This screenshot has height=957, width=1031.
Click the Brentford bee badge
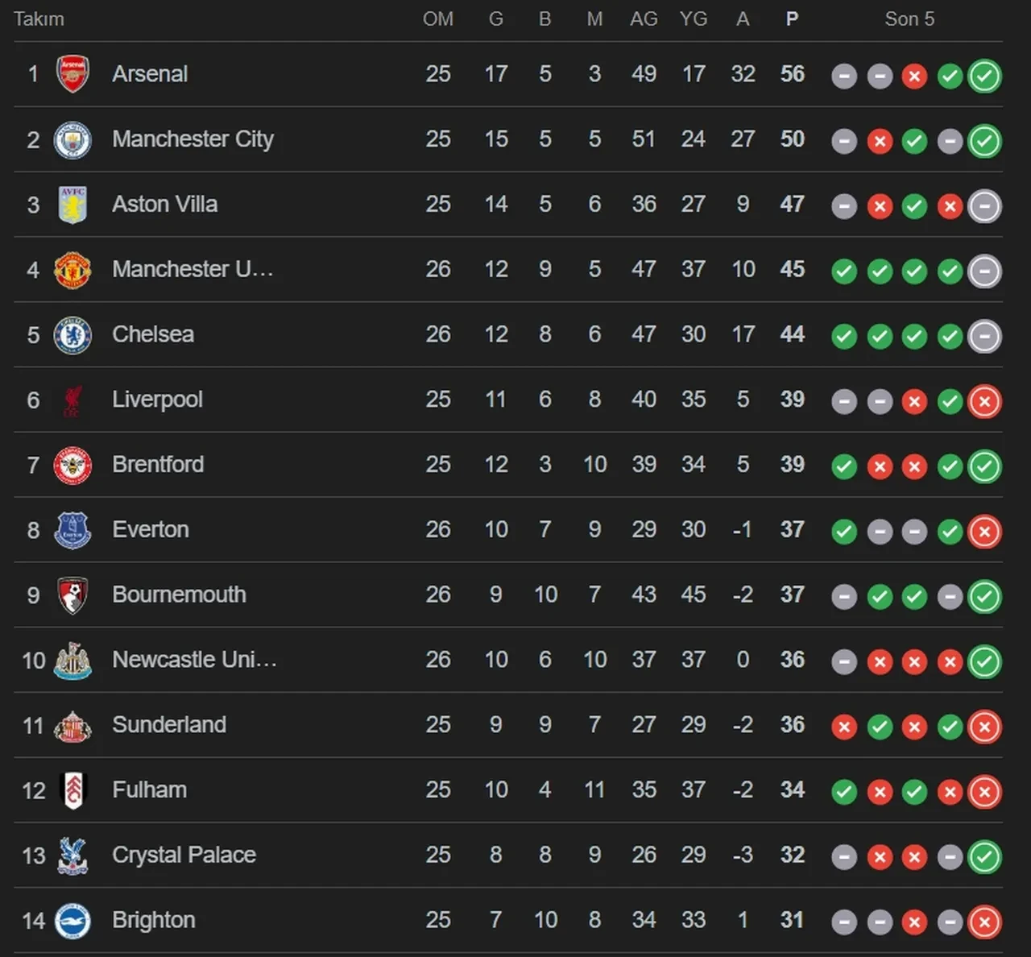click(x=72, y=466)
